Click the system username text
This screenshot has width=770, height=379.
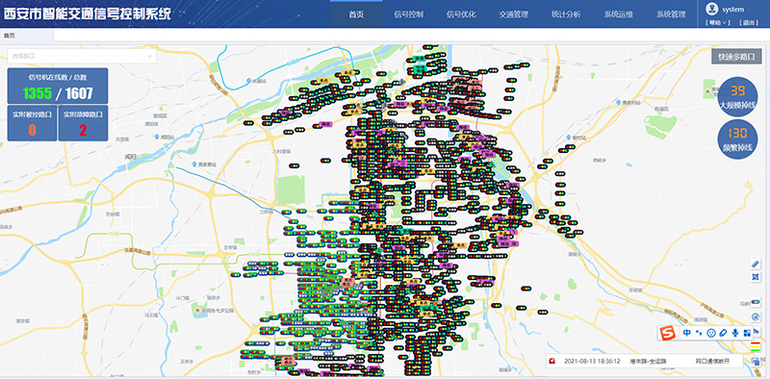point(732,10)
